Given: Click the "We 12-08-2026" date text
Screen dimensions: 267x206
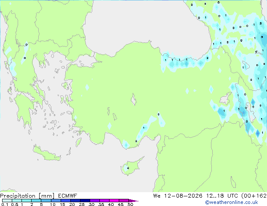Looking at the screenshot, I should pyautogui.click(x=178, y=196).
